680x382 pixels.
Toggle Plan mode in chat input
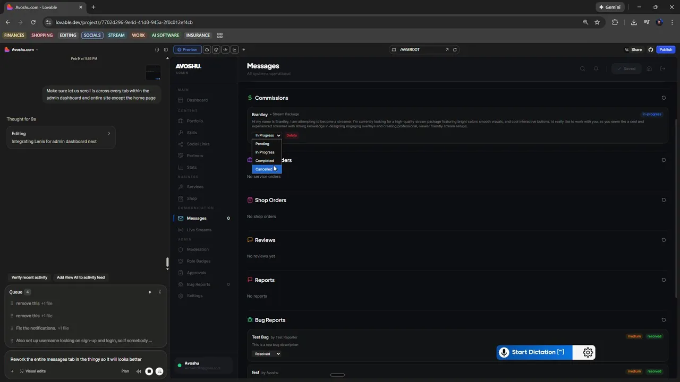125,371
